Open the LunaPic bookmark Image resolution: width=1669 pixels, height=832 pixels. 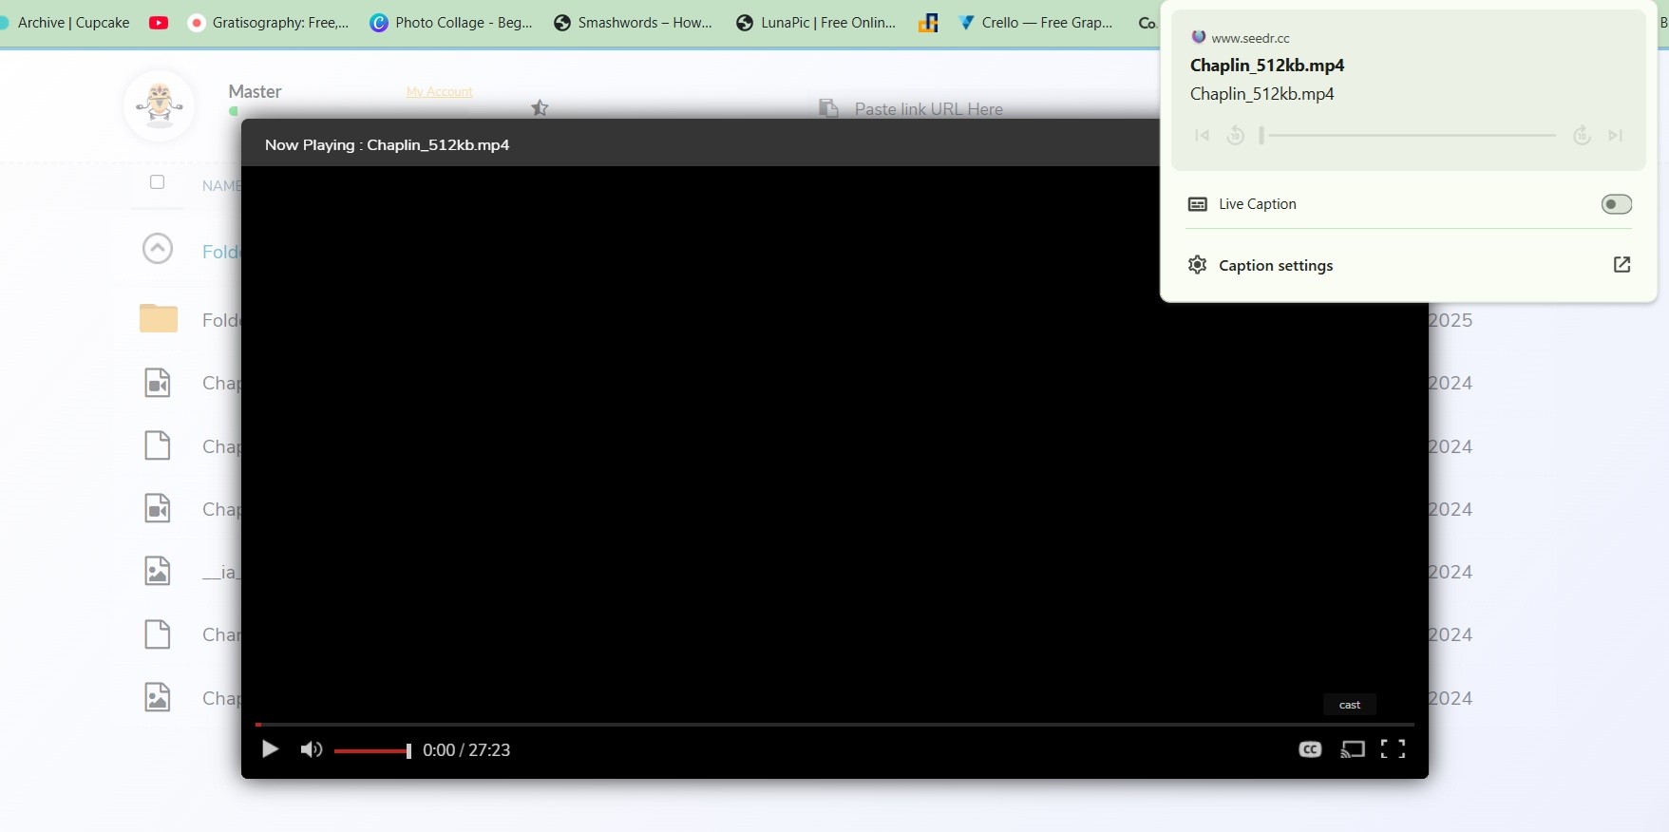[x=816, y=23]
